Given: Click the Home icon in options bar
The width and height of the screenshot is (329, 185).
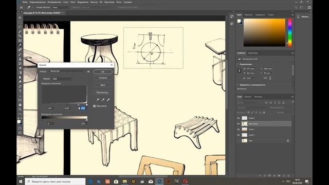Looking at the screenshot, I should [x=21, y=7].
